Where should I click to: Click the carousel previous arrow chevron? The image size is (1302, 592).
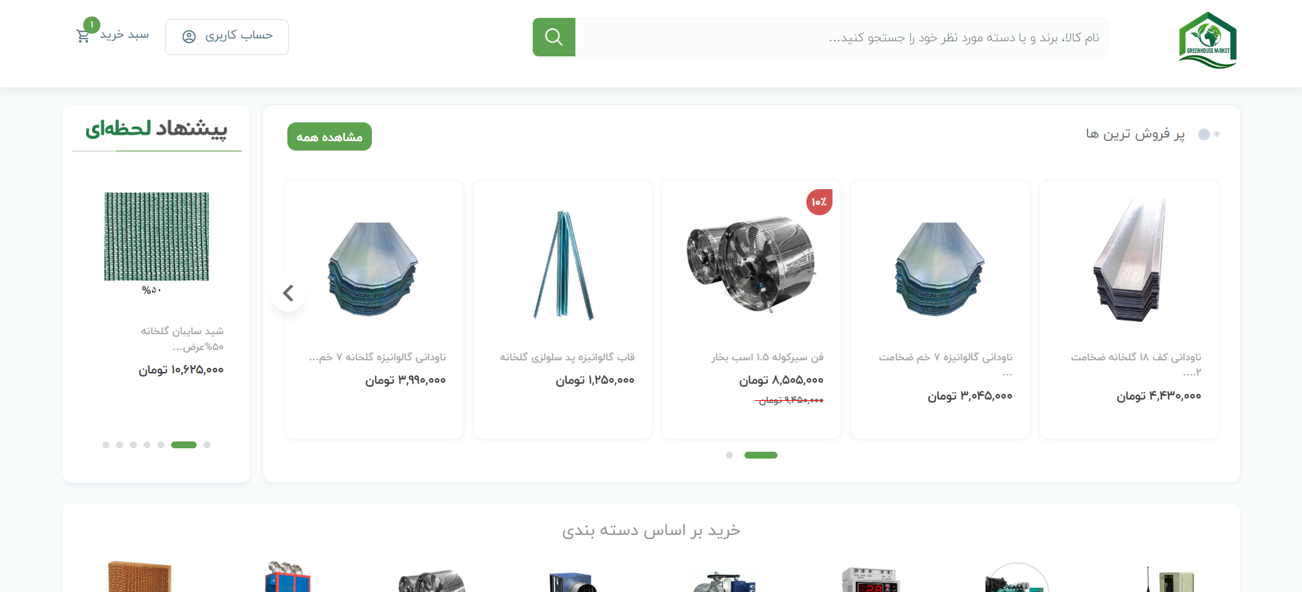tap(288, 294)
